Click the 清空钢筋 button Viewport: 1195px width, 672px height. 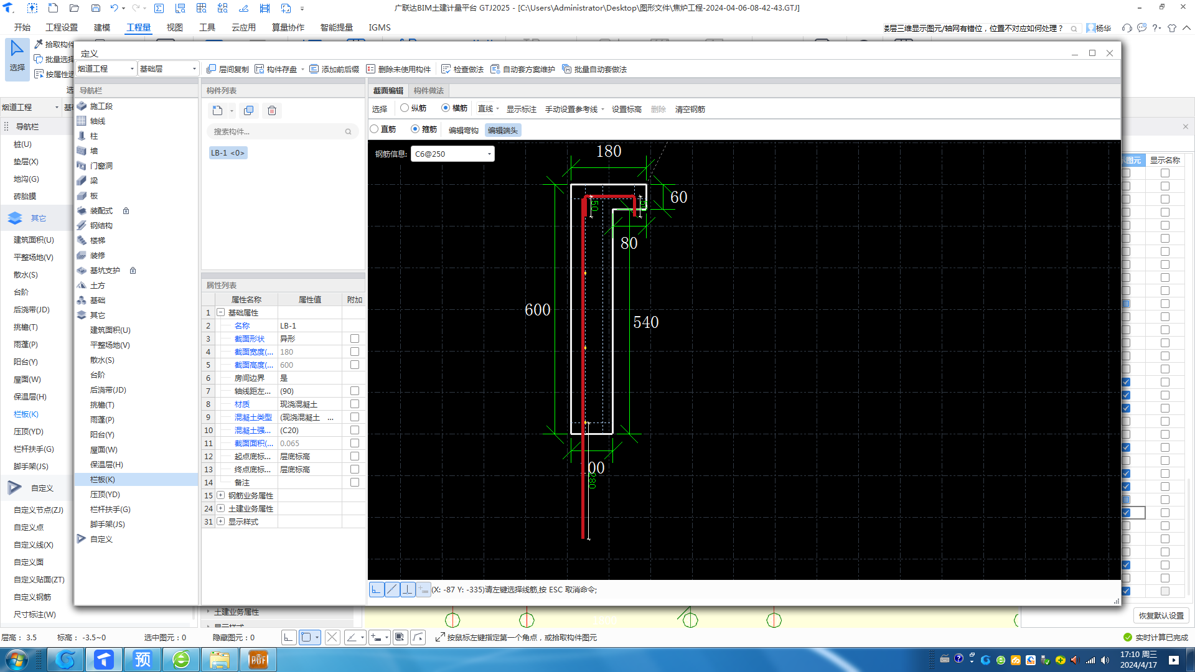pyautogui.click(x=690, y=109)
